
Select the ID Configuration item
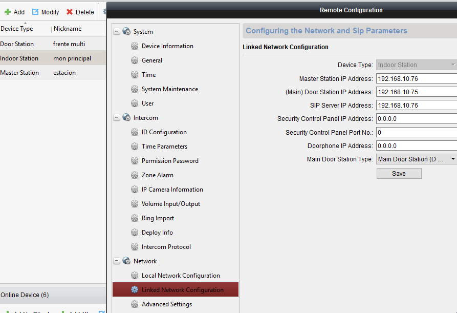164,132
